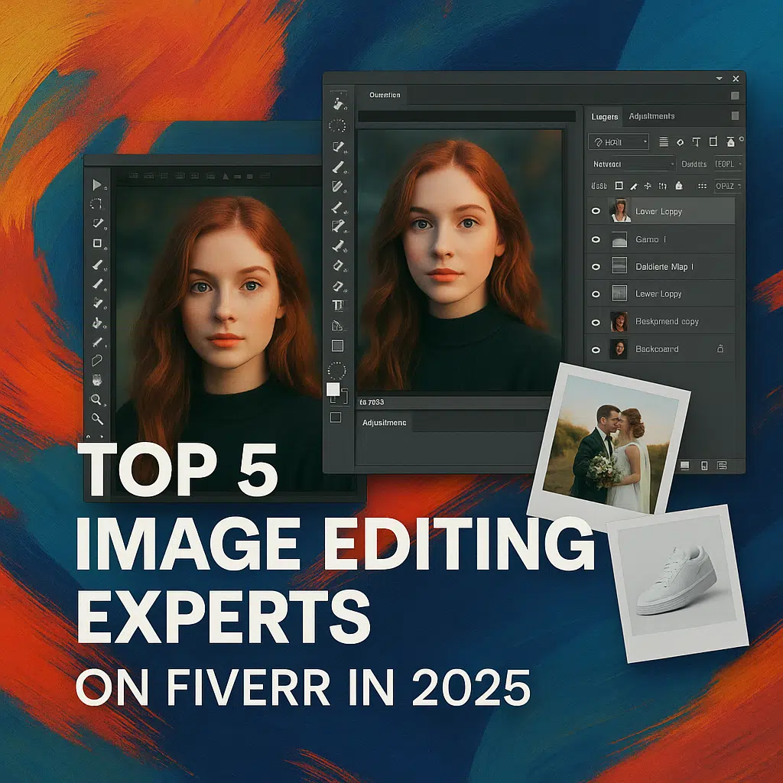Open the Ouention document tab
This screenshot has width=783, height=783.
[x=385, y=96]
